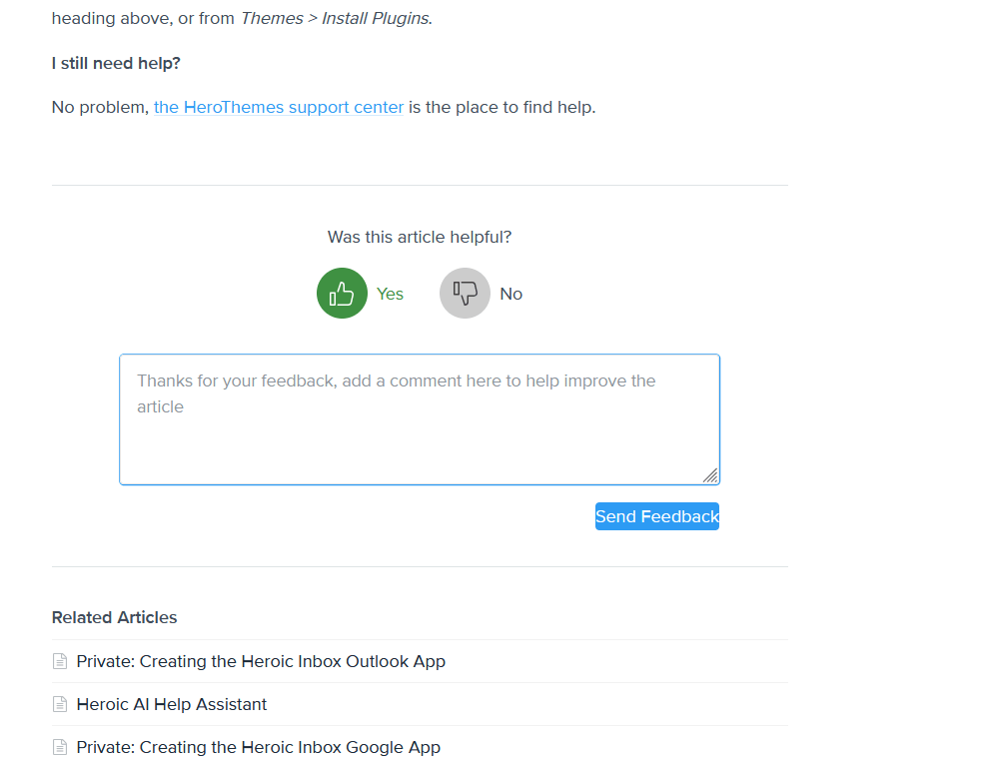Open the HeroThemes support center link
The width and height of the screenshot is (999, 761).
[x=279, y=107]
